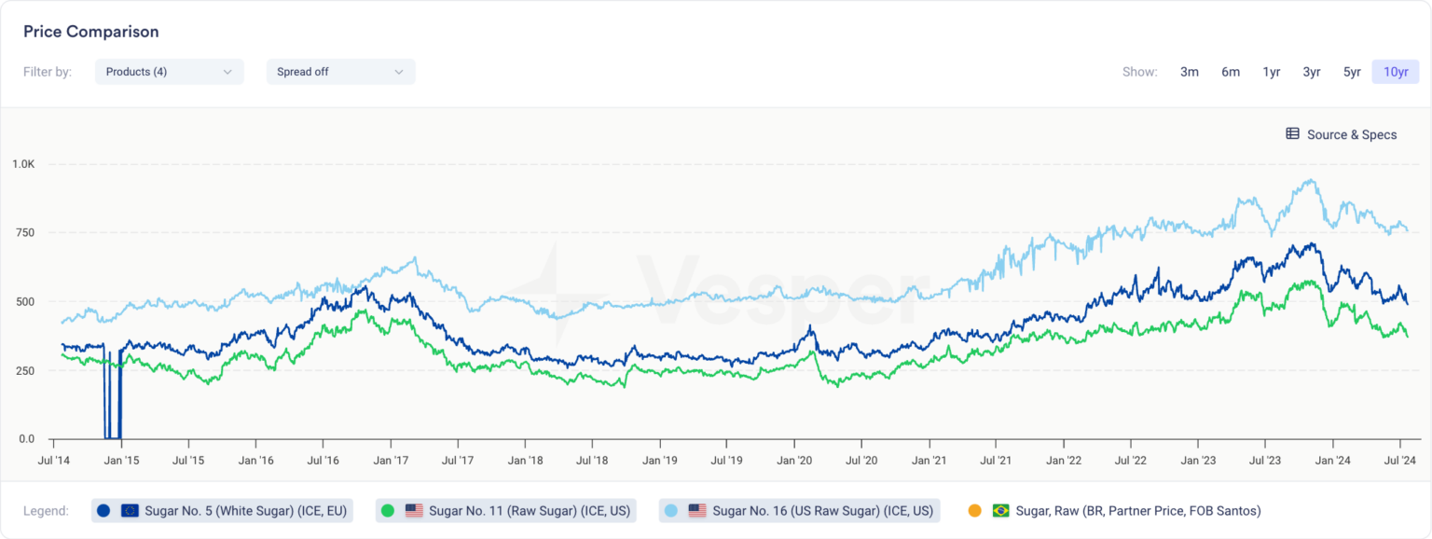This screenshot has height=539, width=1432.
Task: Switch to the 3yr time range
Action: point(1311,72)
